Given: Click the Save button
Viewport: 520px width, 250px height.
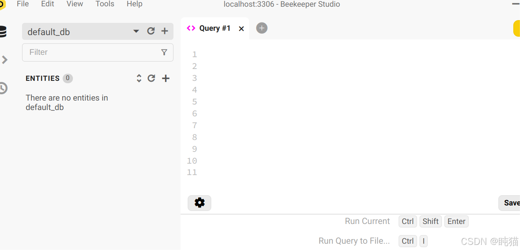Looking at the screenshot, I should point(510,203).
